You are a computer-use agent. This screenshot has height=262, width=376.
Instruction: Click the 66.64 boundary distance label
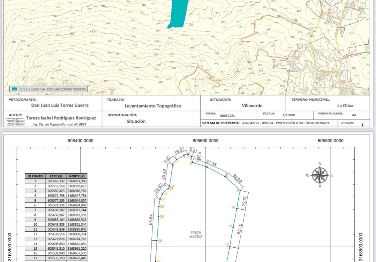tap(151, 219)
